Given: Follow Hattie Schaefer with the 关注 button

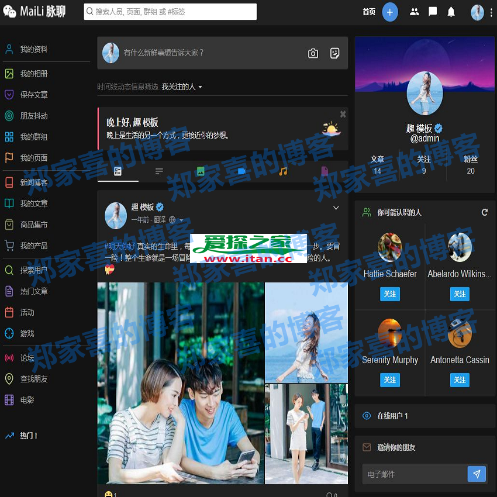Looking at the screenshot, I should (390, 294).
